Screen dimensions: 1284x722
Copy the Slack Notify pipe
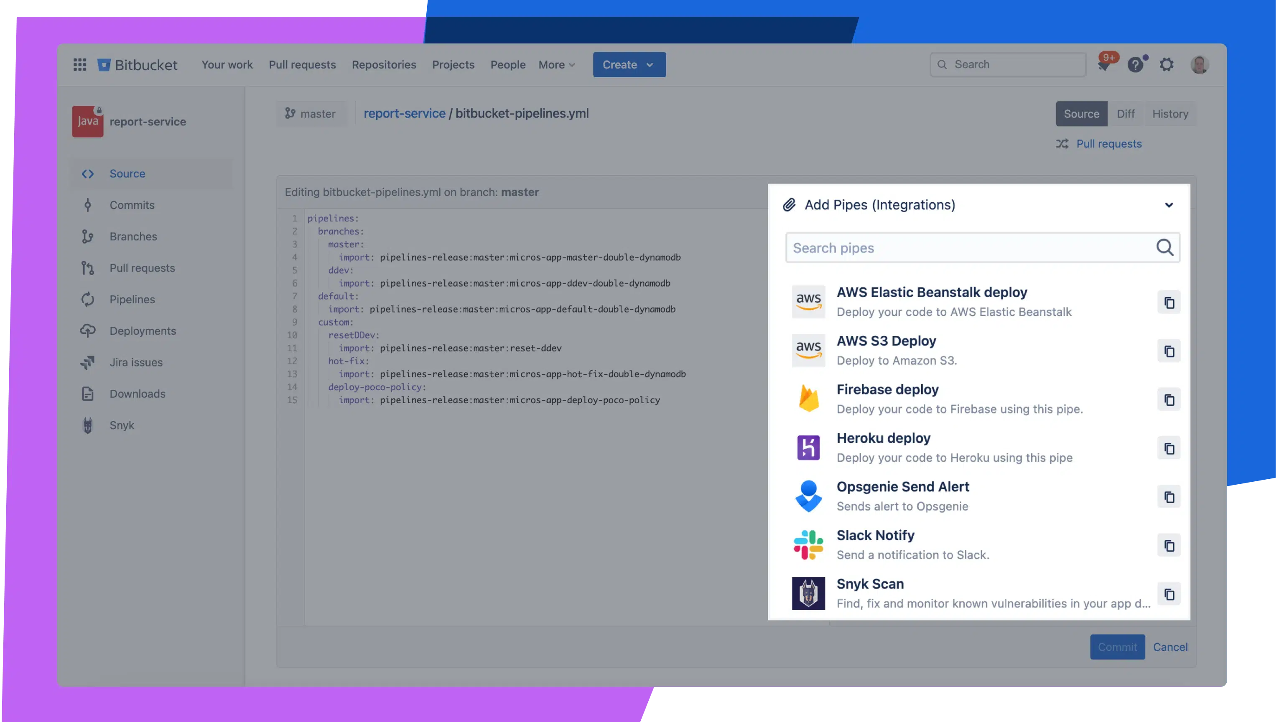tap(1169, 546)
